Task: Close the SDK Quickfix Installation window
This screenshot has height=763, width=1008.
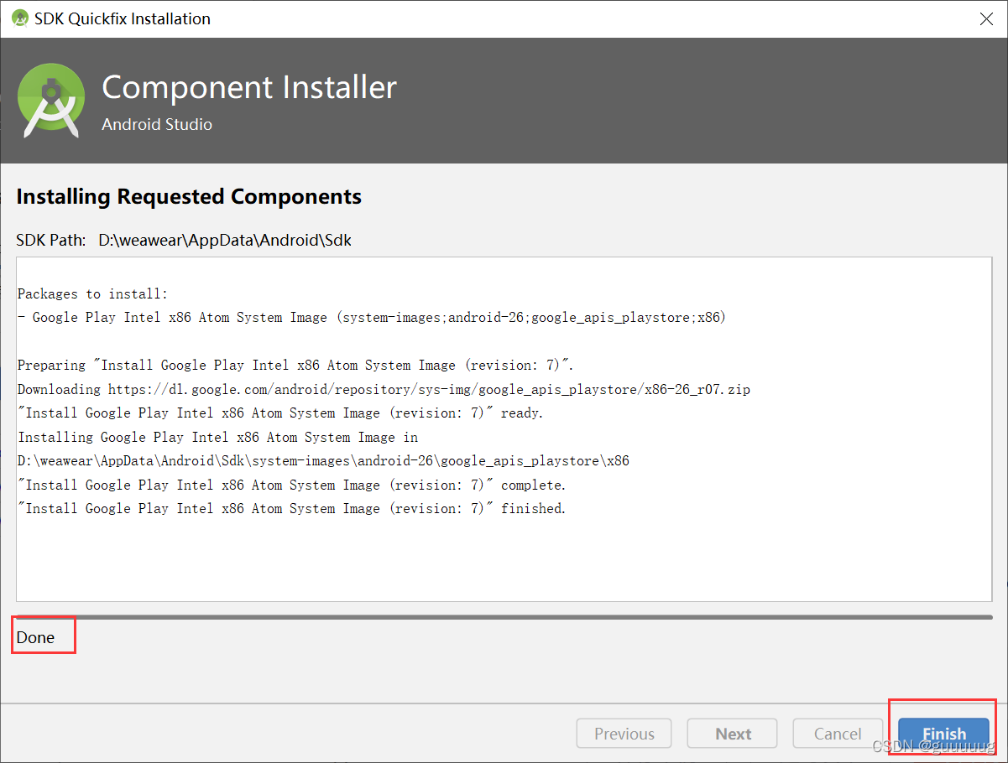Action: (x=987, y=18)
